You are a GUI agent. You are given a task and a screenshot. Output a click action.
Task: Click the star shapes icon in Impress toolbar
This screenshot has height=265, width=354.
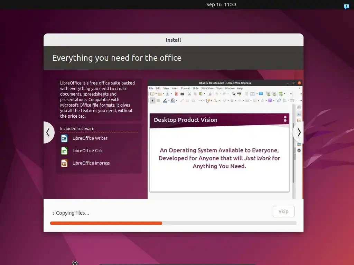262,100
